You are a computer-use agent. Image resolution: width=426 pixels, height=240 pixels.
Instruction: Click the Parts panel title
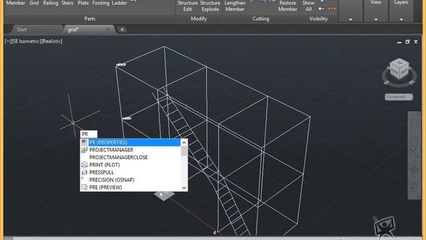click(90, 19)
